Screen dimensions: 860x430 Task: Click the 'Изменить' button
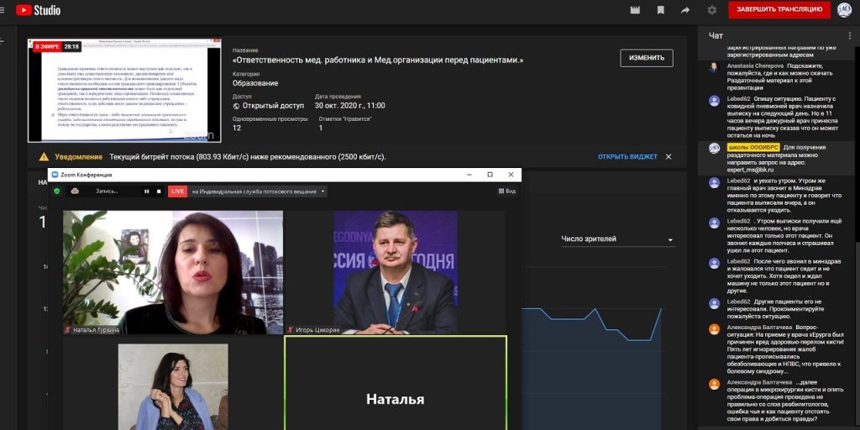646,58
